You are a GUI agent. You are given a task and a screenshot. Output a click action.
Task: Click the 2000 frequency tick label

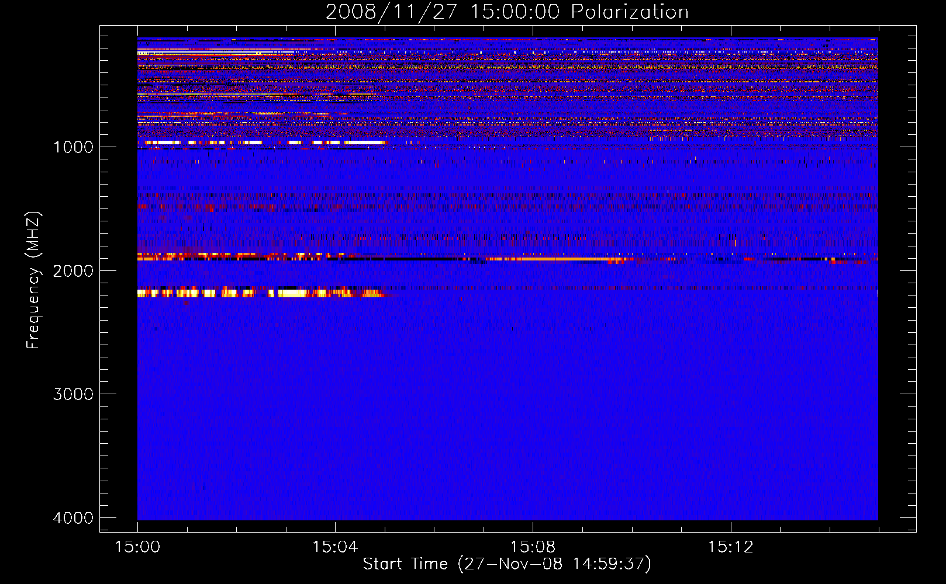pos(73,270)
